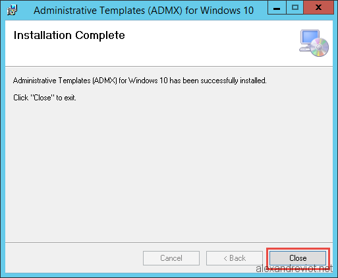Screen dimensions: 338x278
Task: Click Close to exit the installer
Action: tap(298, 258)
